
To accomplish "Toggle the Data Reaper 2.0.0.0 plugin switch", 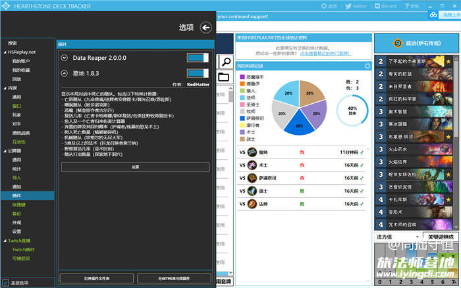I will (x=198, y=58).
